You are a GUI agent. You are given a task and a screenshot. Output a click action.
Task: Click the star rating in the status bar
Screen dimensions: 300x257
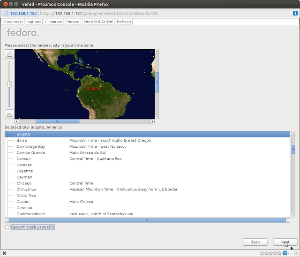tap(270, 253)
